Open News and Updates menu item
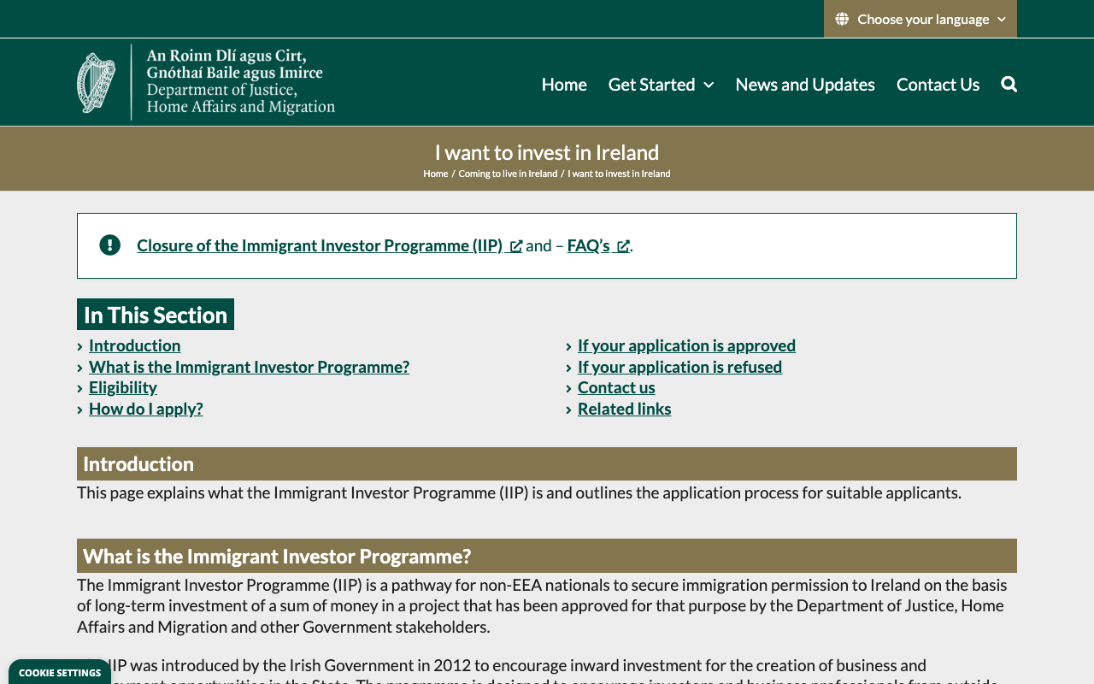Screen dimensions: 1094x684 [x=805, y=84]
